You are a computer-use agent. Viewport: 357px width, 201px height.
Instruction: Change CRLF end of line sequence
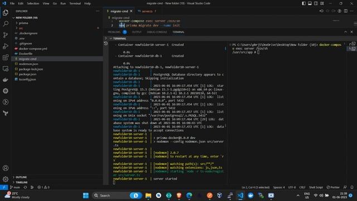302,188
